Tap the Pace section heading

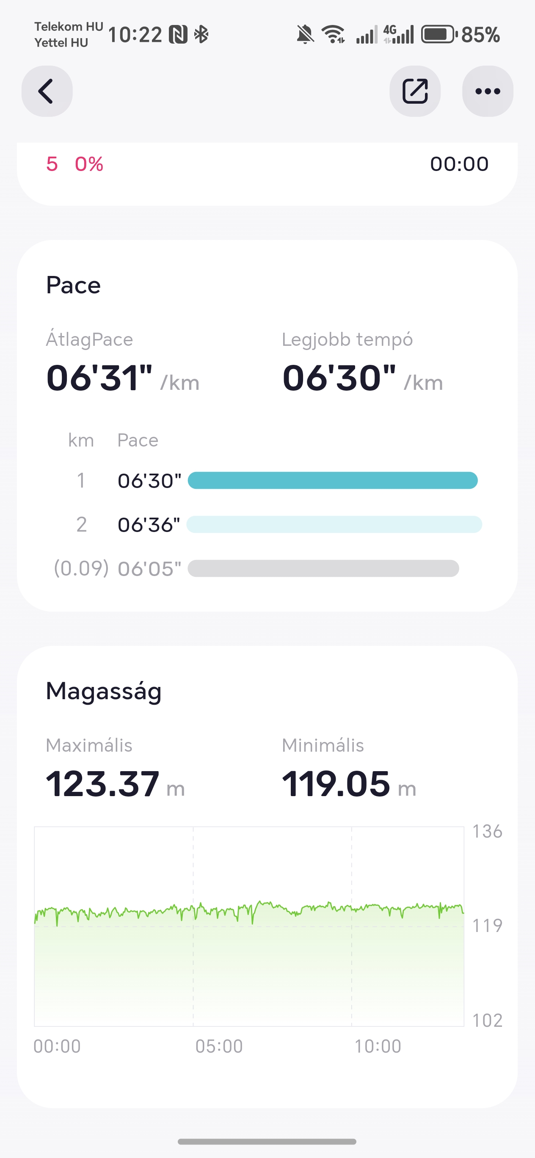coord(73,285)
